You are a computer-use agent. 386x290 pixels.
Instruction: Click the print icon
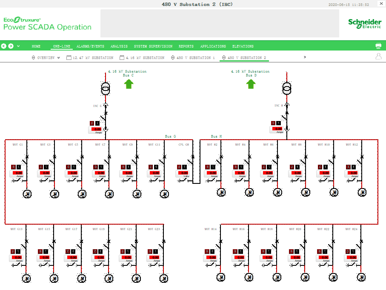(x=378, y=46)
